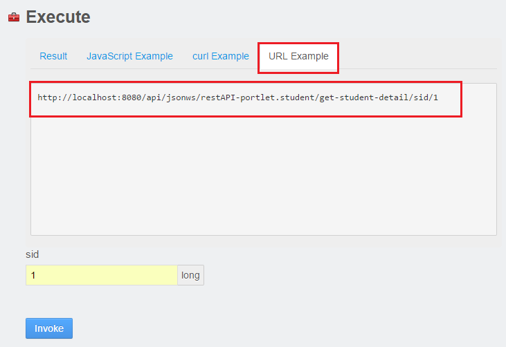The height and width of the screenshot is (347, 506).
Task: Click the highlighted URL Example tab
Action: [298, 56]
